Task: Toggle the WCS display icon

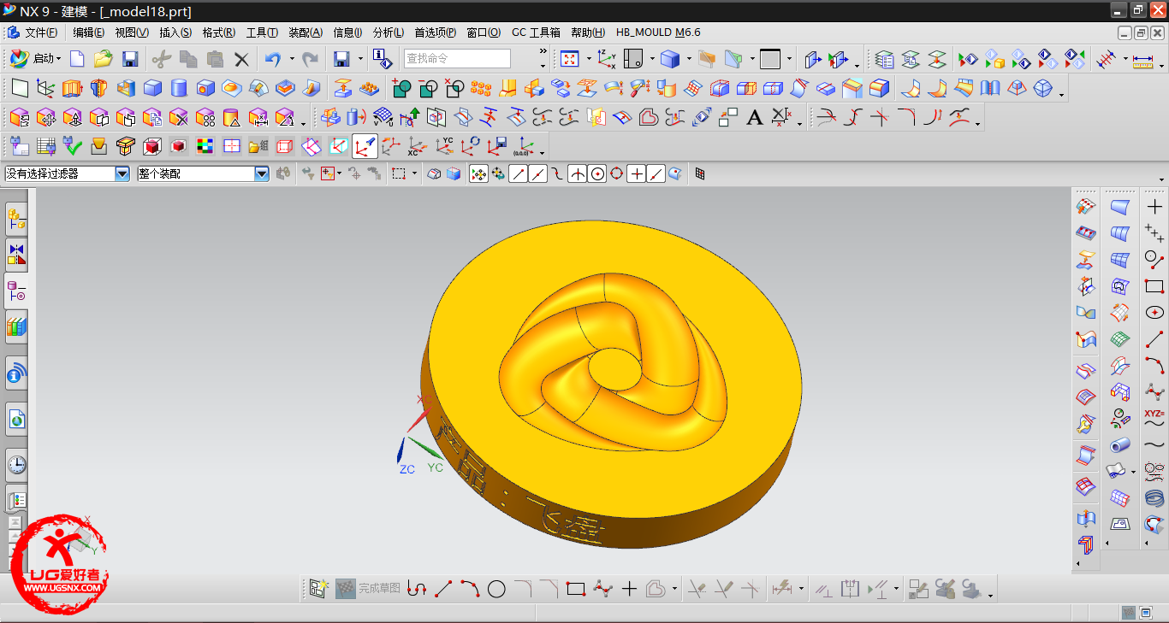Action: tap(365, 146)
